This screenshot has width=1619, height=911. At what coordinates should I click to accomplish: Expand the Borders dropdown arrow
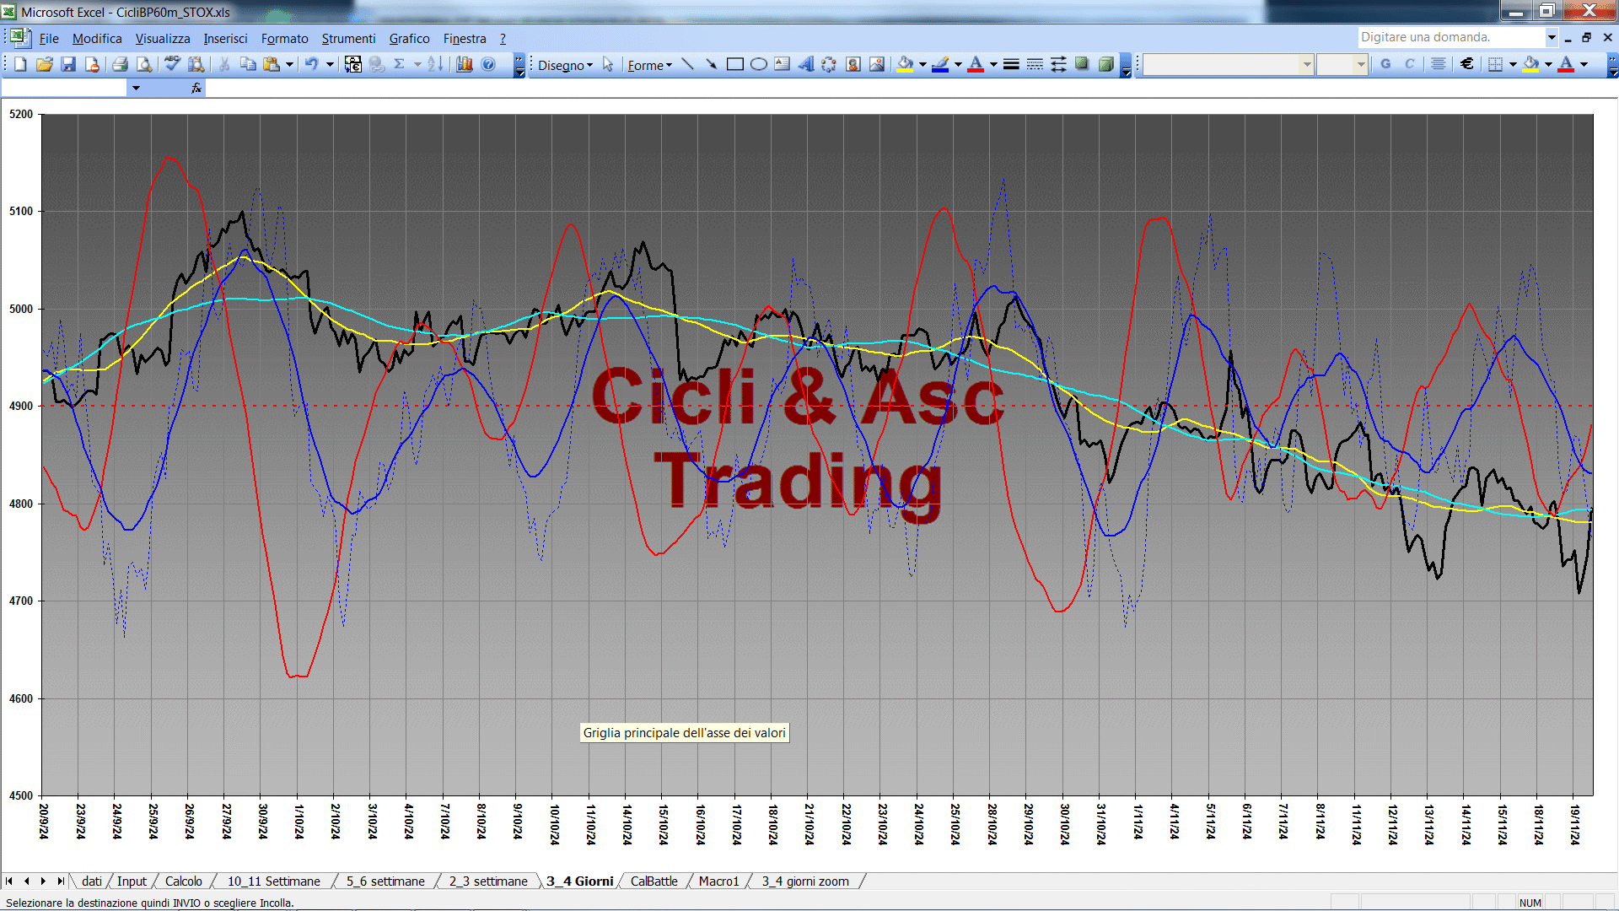[x=1513, y=64]
